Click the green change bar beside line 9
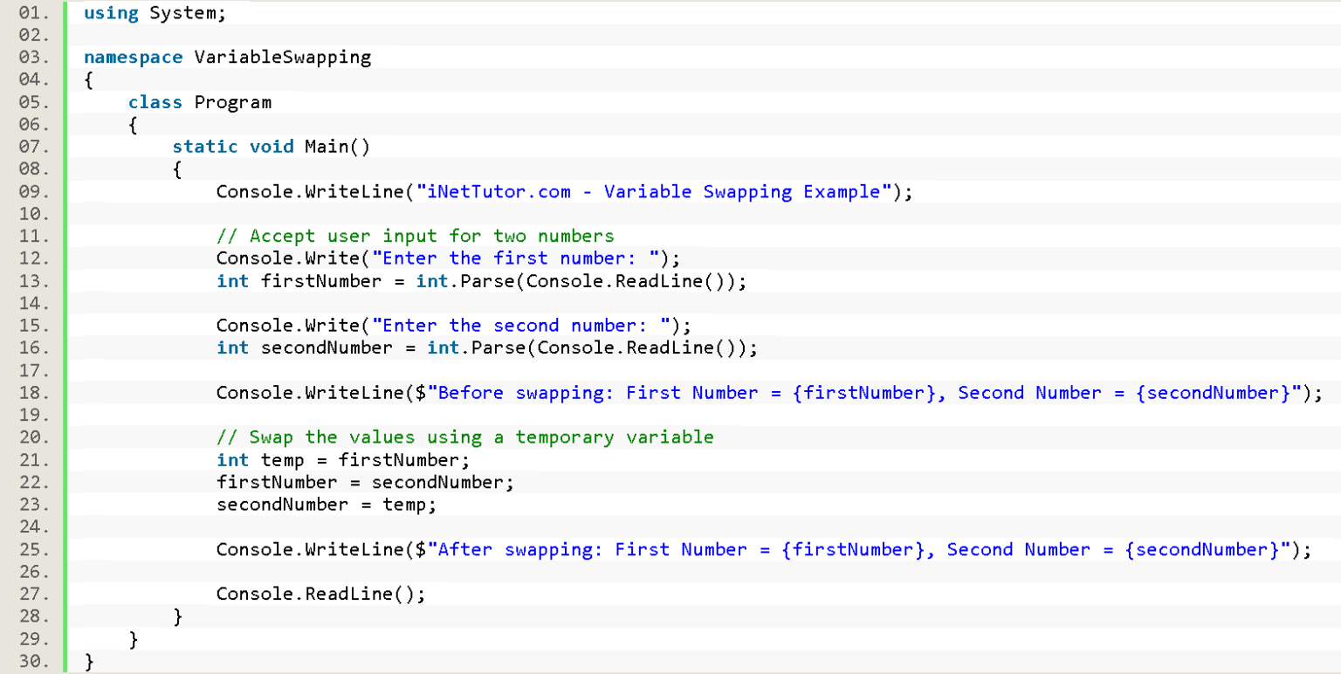The image size is (1341, 674). 66,191
